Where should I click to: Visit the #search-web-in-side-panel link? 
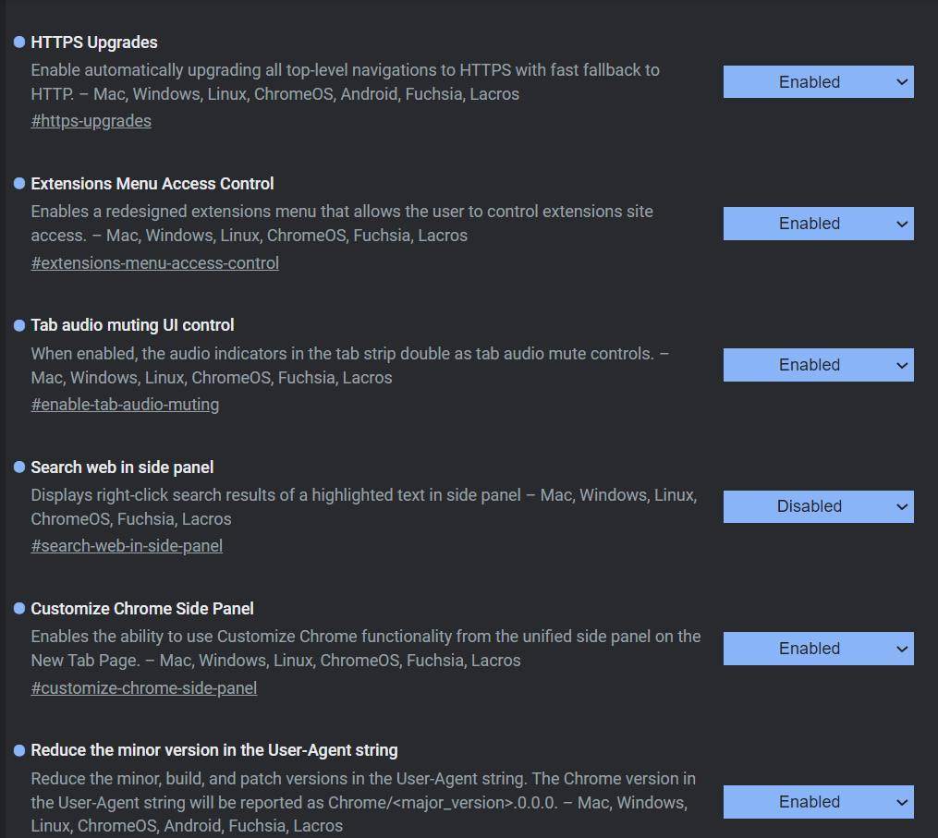click(127, 546)
